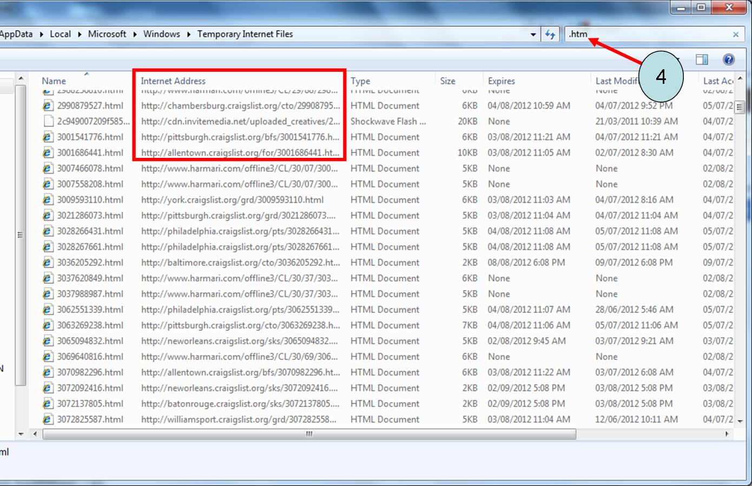Go to Windows breadcrumb folder
The width and height of the screenshot is (752, 486).
[x=162, y=34]
